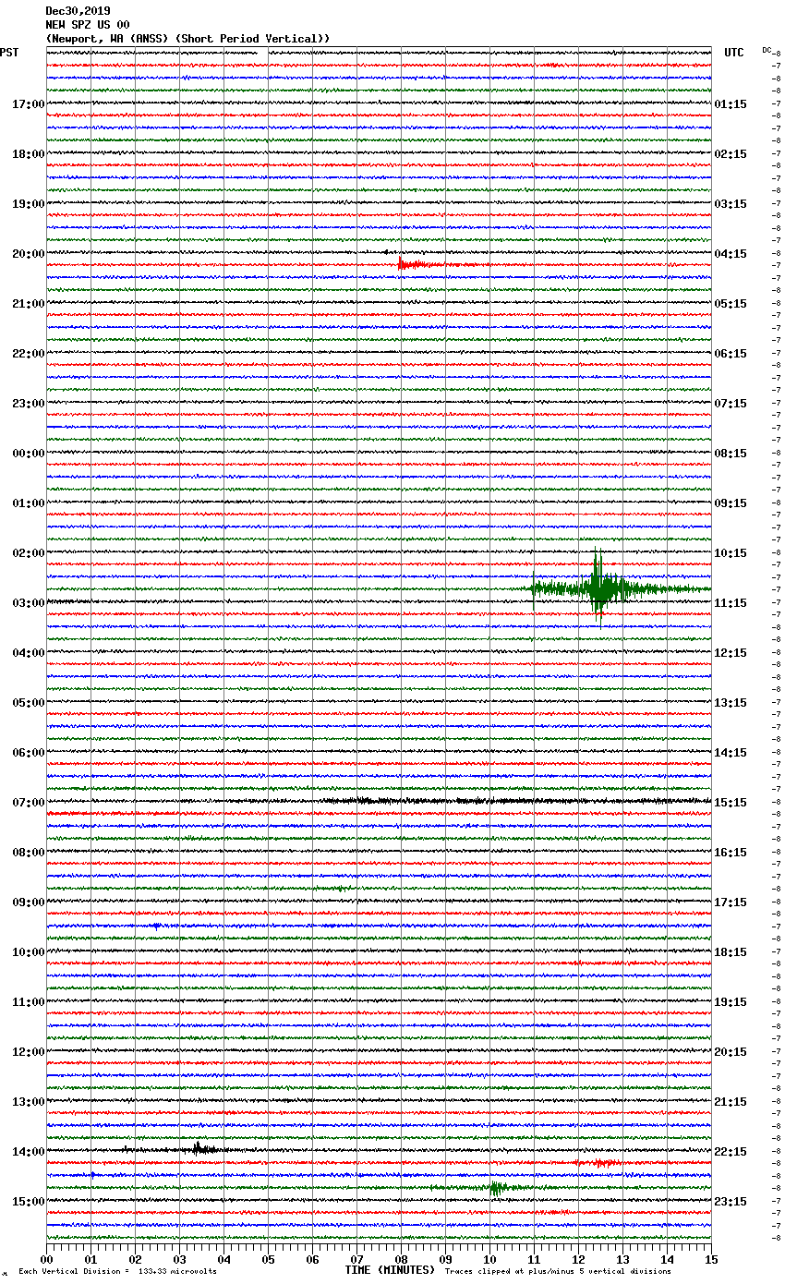Click the traces clipped footnote text

point(558,1272)
